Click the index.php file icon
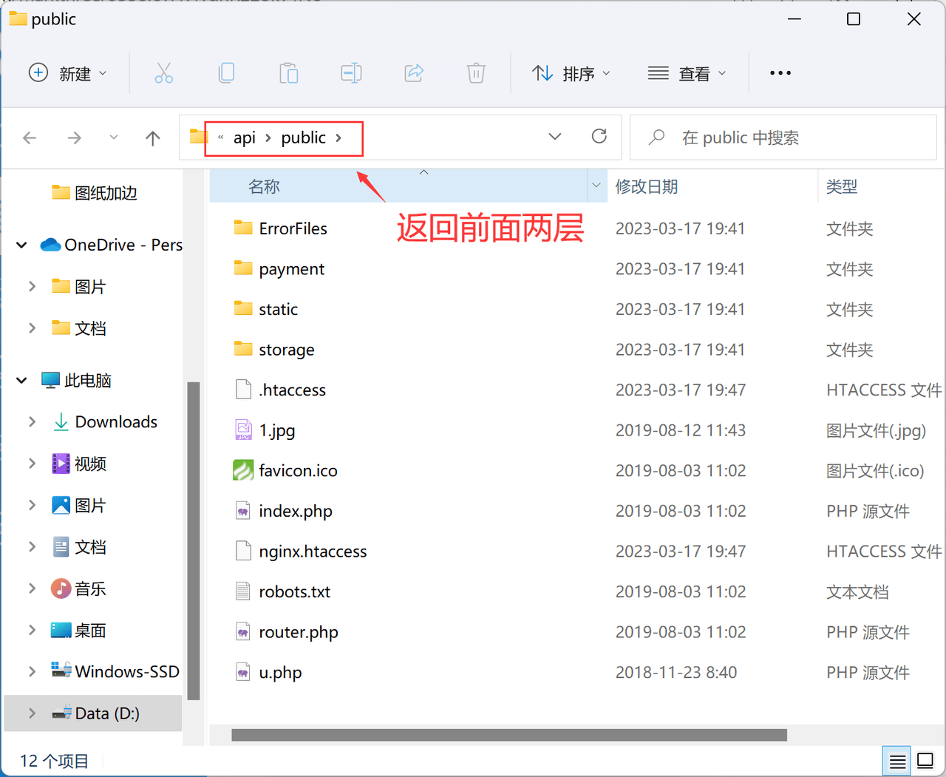Viewport: 946px width, 777px height. [243, 511]
